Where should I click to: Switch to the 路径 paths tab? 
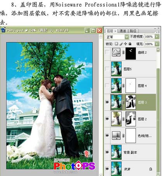133,31
